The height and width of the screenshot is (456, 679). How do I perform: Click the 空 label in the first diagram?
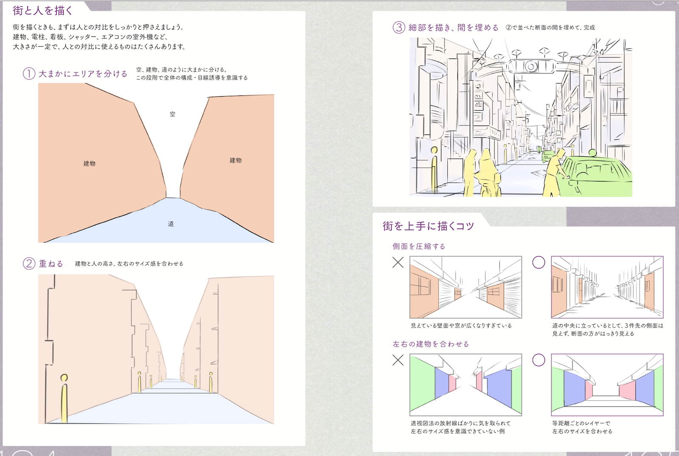click(172, 114)
